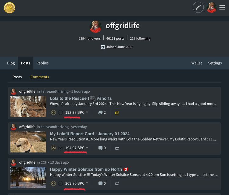Click offgridlife author name on yesterday post
Image resolution: width=229 pixels, height=195 pixels.
tap(27, 127)
